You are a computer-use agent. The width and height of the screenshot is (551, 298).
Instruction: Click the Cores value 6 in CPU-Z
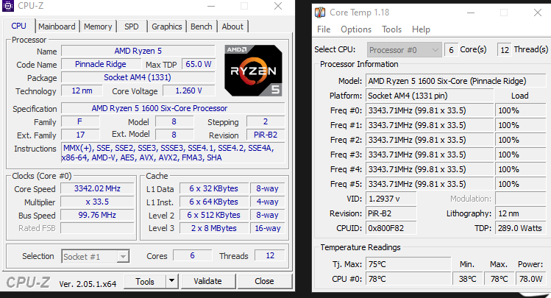click(192, 255)
